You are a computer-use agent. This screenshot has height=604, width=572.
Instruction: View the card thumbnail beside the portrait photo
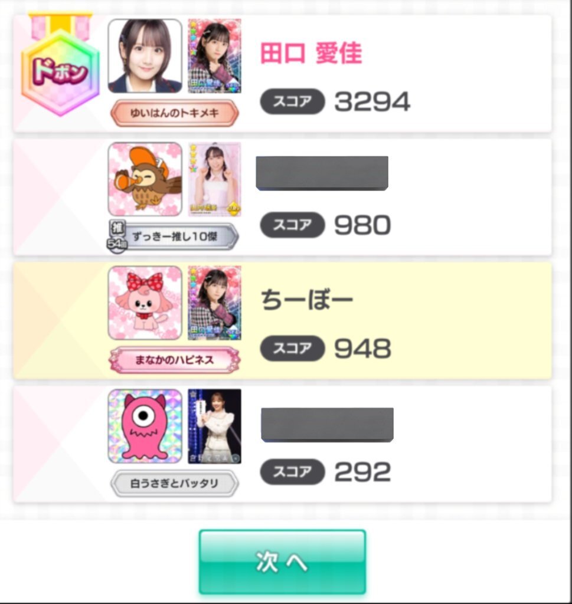coord(215,56)
